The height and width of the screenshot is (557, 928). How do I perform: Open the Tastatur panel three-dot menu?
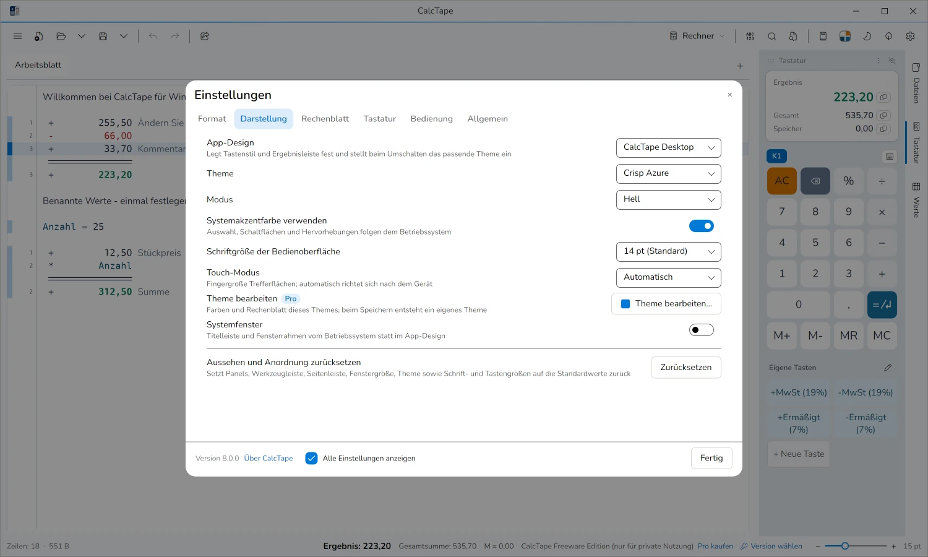[x=878, y=61]
